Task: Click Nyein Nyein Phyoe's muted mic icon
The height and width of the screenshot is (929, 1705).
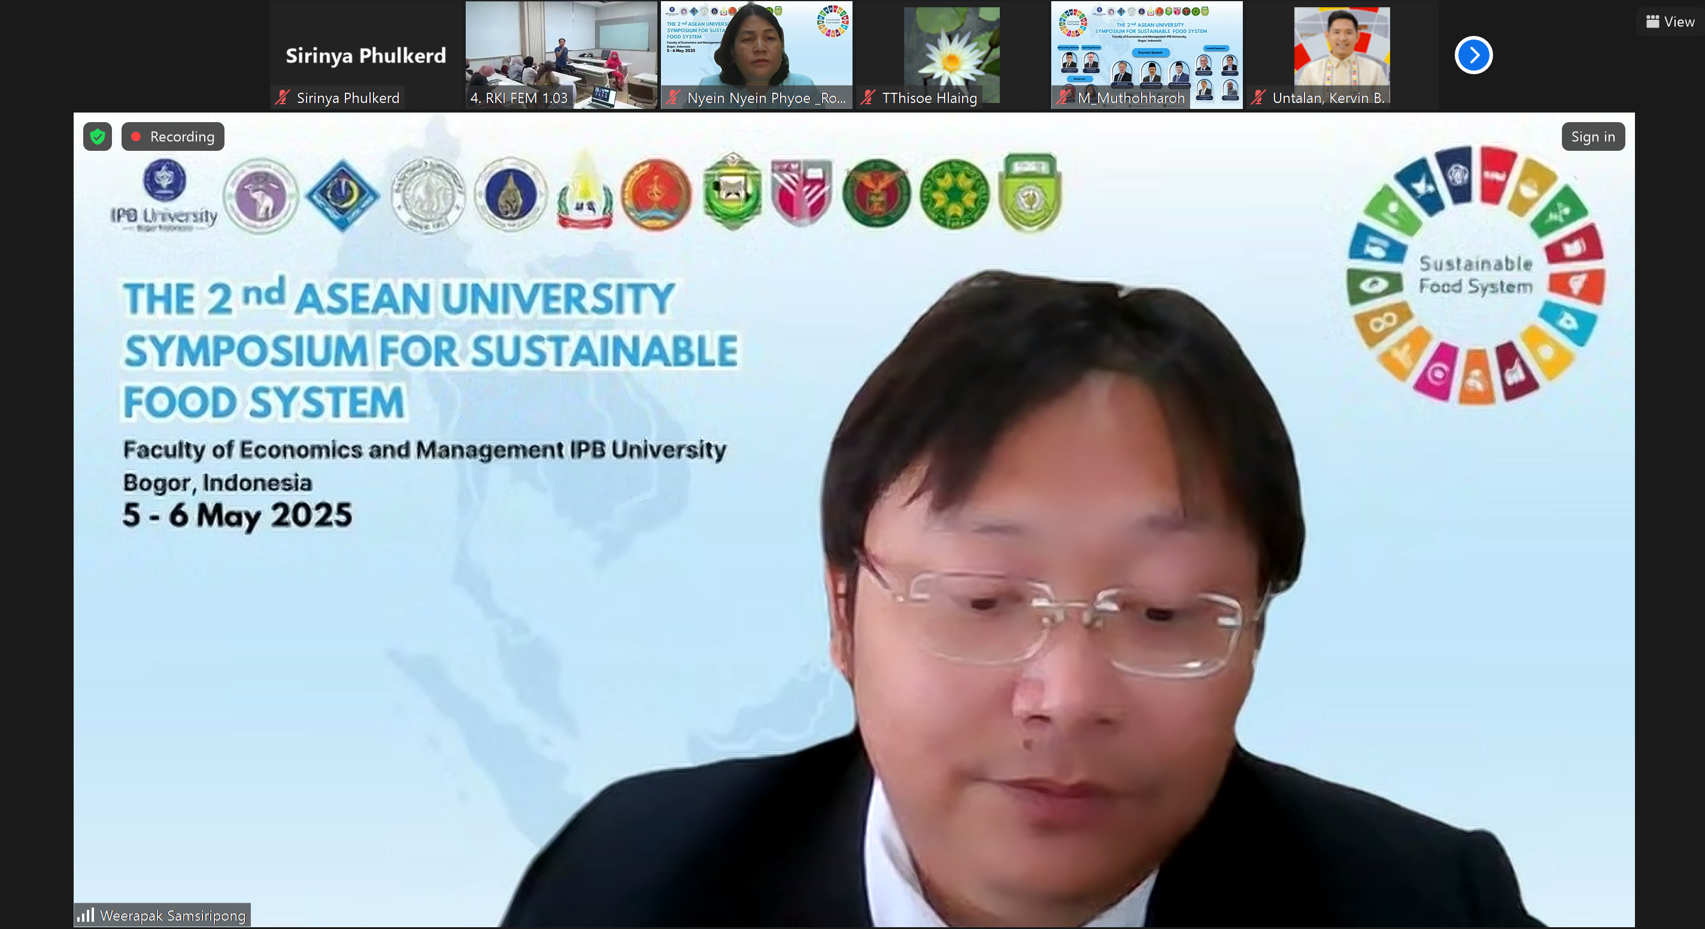Action: 673,97
